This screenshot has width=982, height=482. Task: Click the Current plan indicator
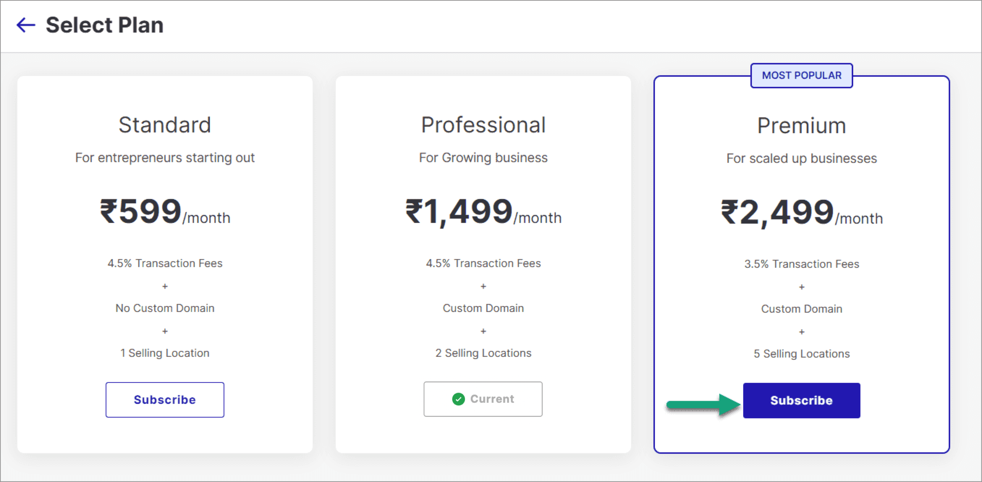pyautogui.click(x=483, y=399)
